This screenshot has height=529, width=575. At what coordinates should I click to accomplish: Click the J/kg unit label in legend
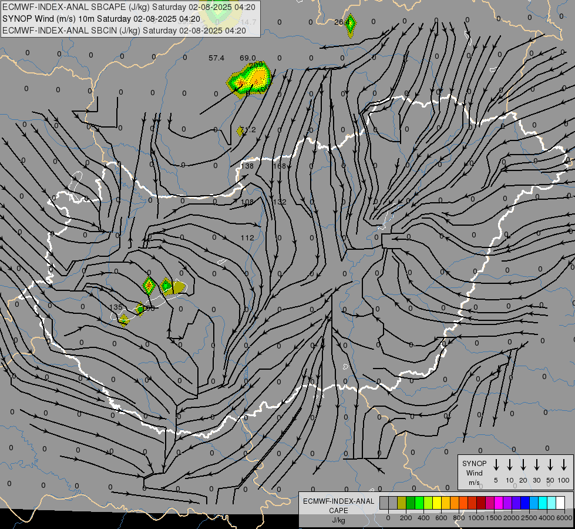338,520
